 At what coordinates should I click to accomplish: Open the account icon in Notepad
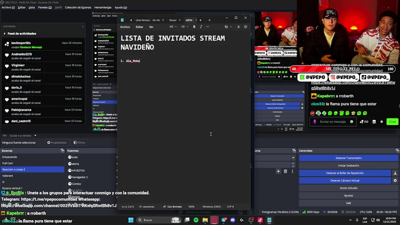[x=238, y=27]
